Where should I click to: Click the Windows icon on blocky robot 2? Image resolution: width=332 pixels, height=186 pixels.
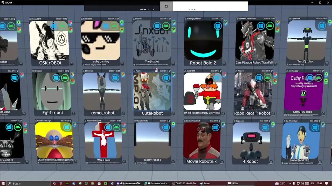click(x=166, y=127)
